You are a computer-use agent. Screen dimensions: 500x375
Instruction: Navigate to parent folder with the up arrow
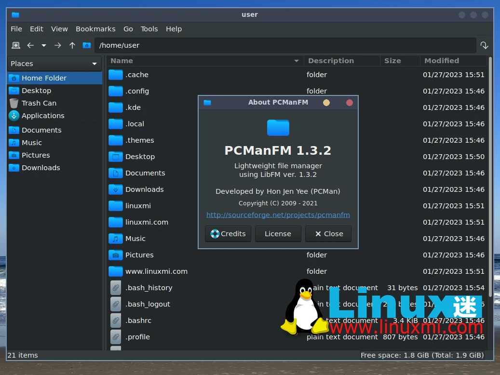(72, 45)
